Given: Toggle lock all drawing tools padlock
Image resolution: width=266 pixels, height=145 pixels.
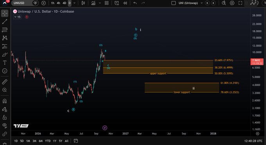Looking at the screenshot, I should [5, 118].
